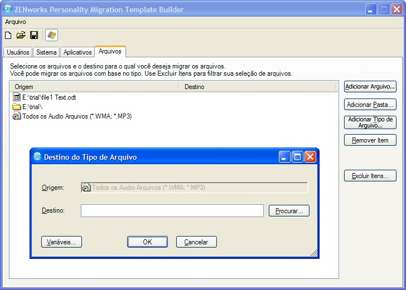This screenshot has width=406, height=290.
Task: Open the Variáveis... button in dialog
Action: tap(61, 242)
